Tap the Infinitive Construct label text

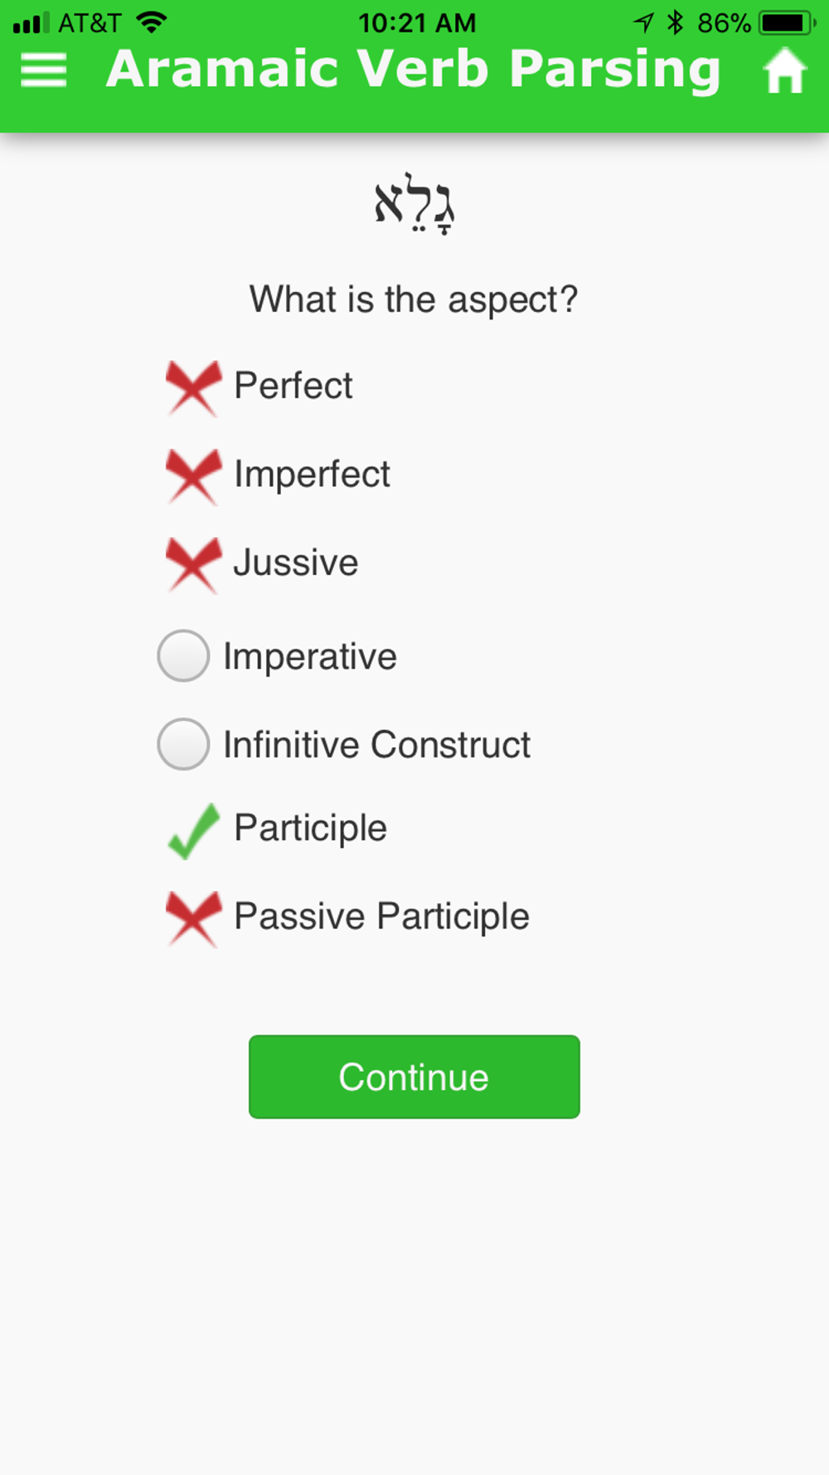coord(376,744)
